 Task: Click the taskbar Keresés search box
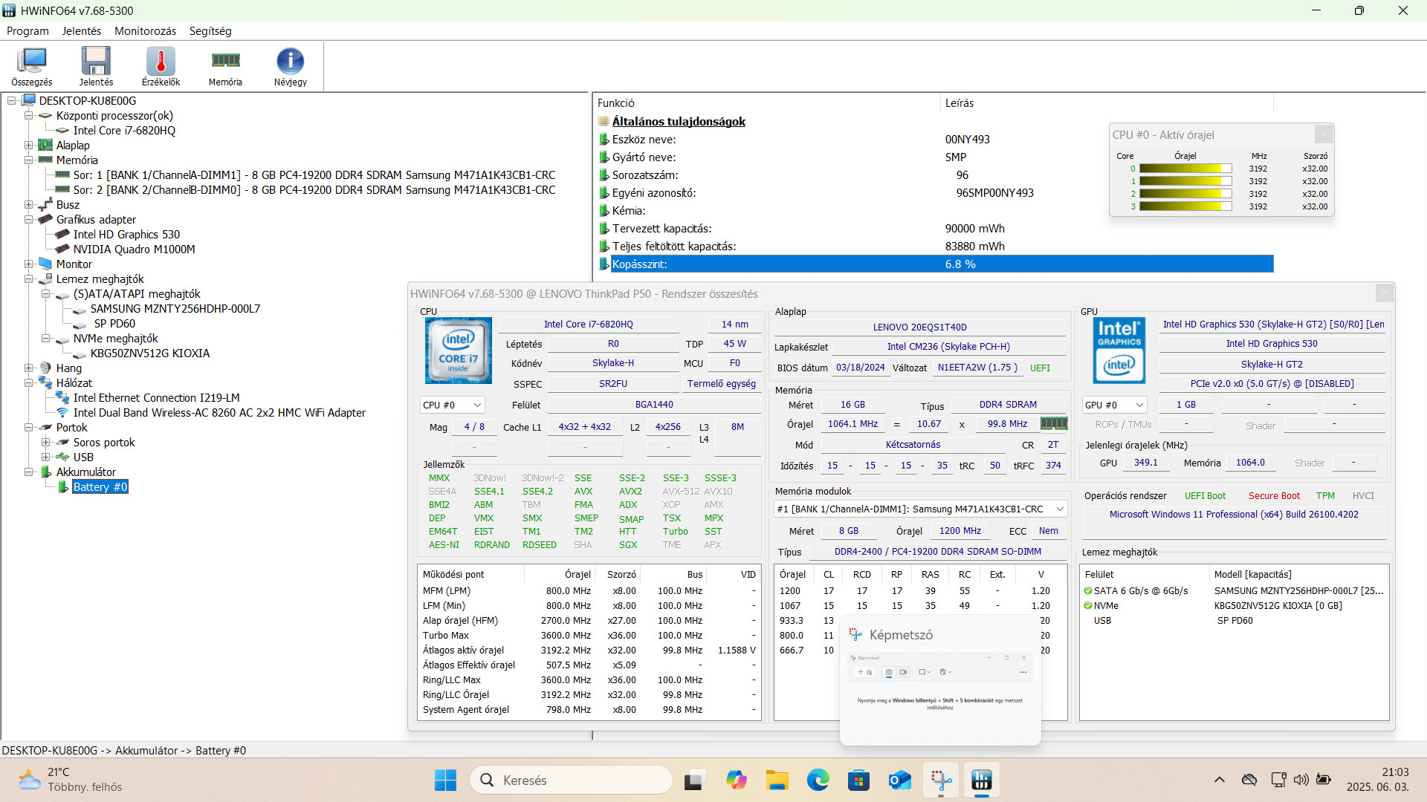(571, 780)
